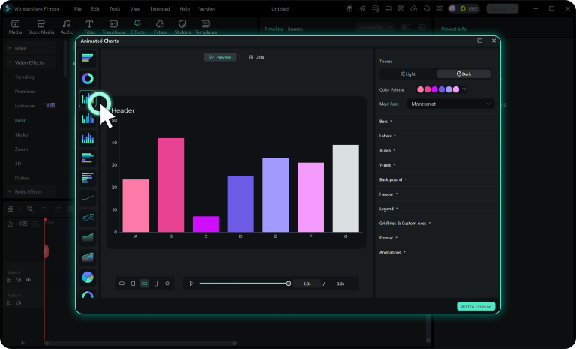
Task: Click the preview progress slider handle
Action: pyautogui.click(x=288, y=284)
